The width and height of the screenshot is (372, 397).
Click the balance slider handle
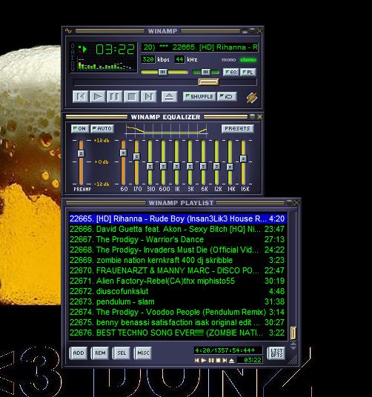[205, 72]
